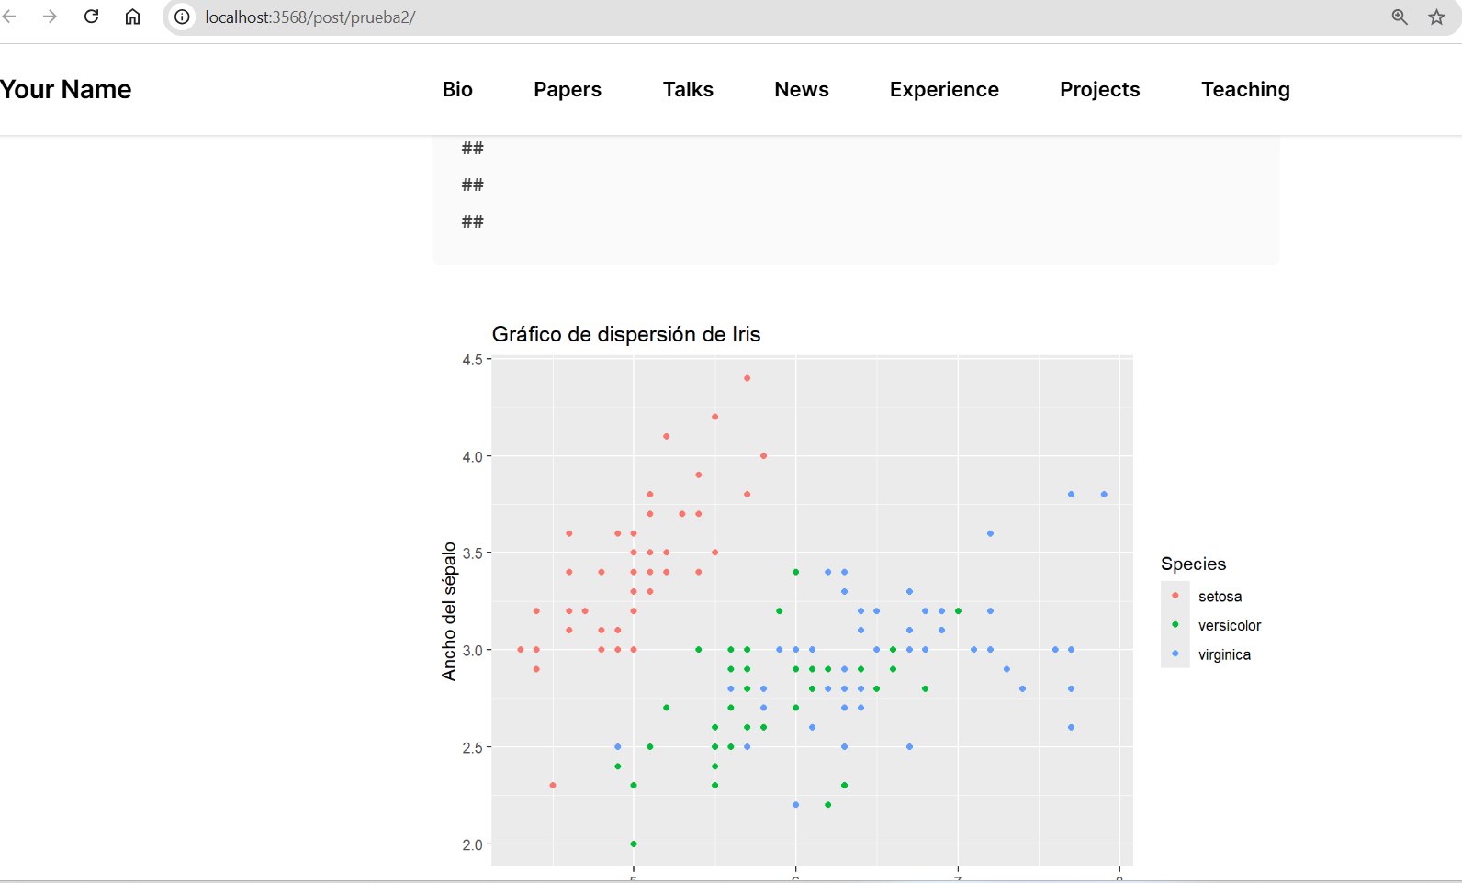Click the Species legend title

coord(1193,564)
